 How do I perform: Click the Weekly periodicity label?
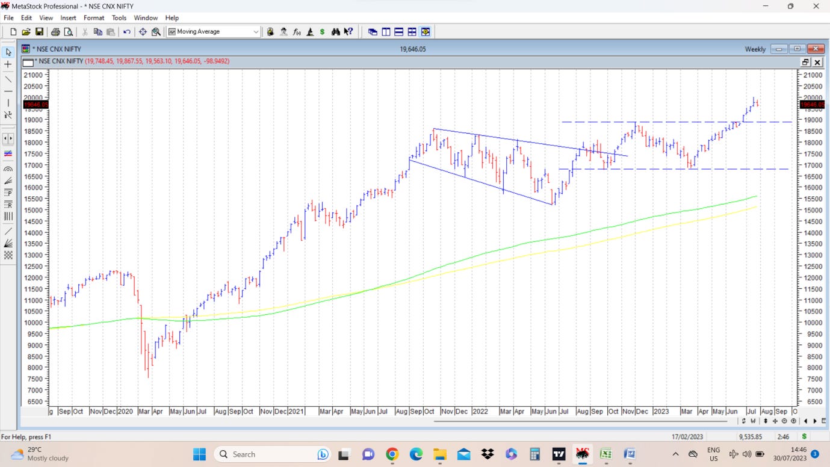(x=755, y=49)
